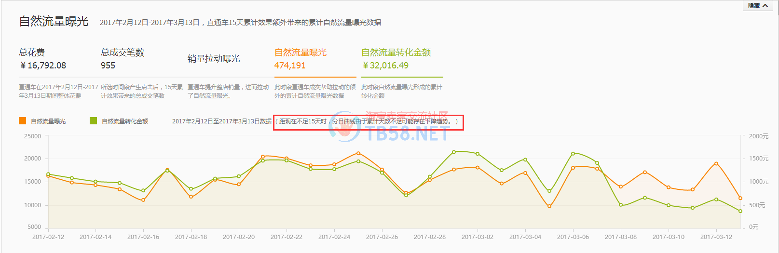Click the last green data point on chart
This screenshot has width=779, height=253.
click(740, 211)
